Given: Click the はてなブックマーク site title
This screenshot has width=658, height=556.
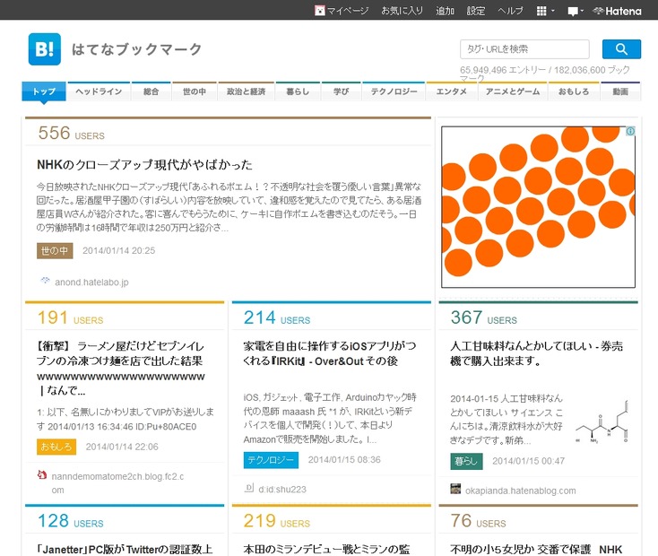Looking at the screenshot, I should [x=137, y=49].
